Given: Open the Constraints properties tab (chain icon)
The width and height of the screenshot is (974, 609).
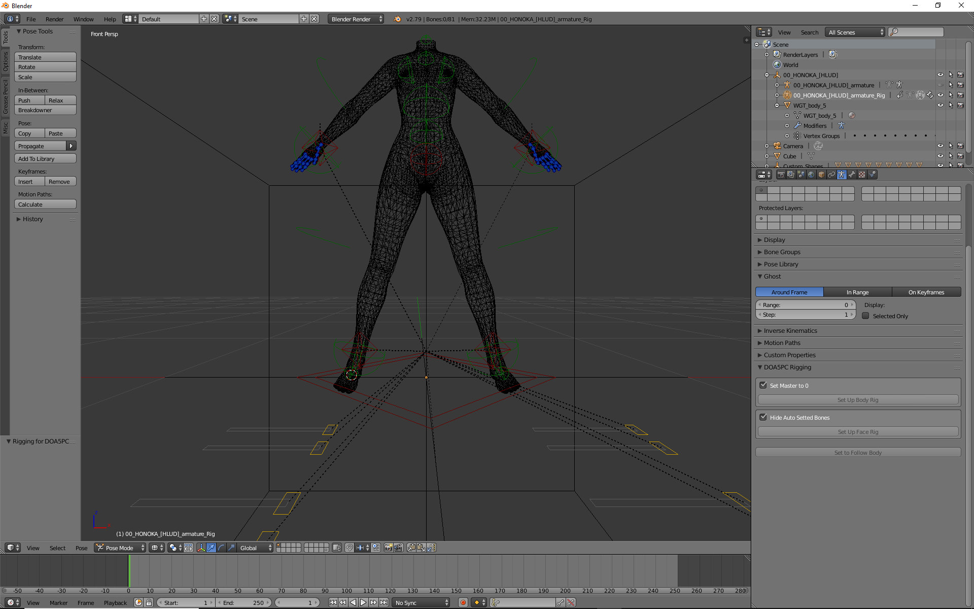Looking at the screenshot, I should coord(831,175).
